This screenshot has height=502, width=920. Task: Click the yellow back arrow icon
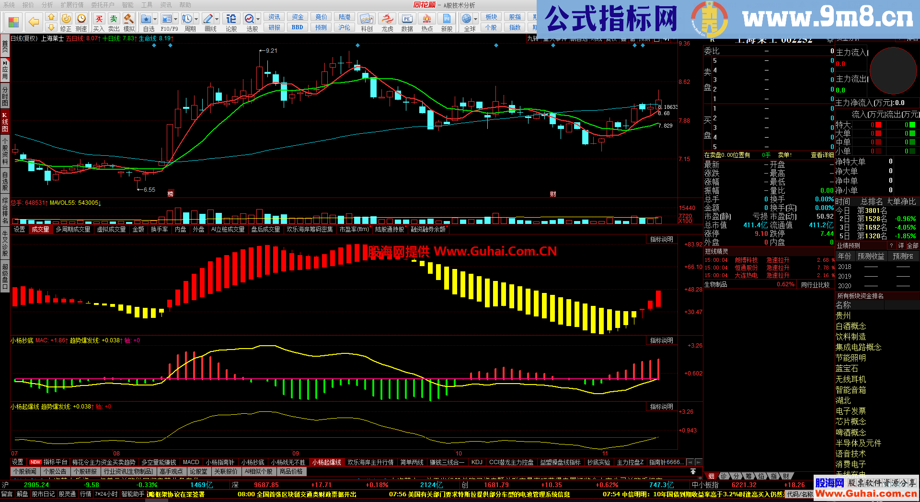point(34,22)
